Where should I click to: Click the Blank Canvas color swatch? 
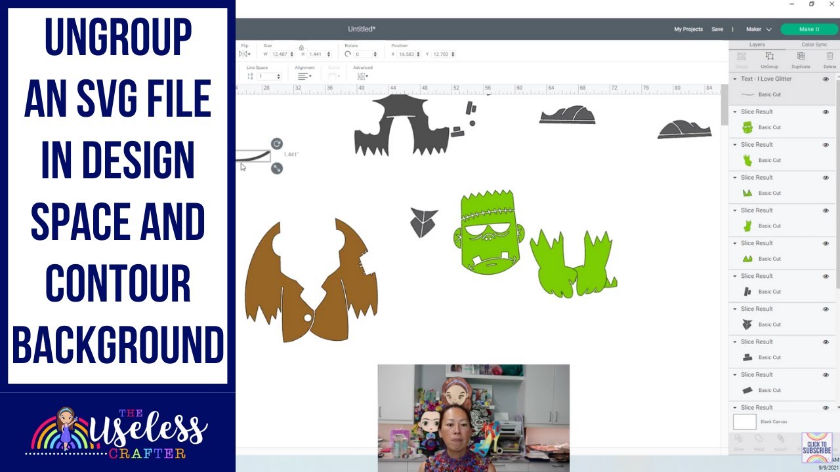[x=745, y=422]
